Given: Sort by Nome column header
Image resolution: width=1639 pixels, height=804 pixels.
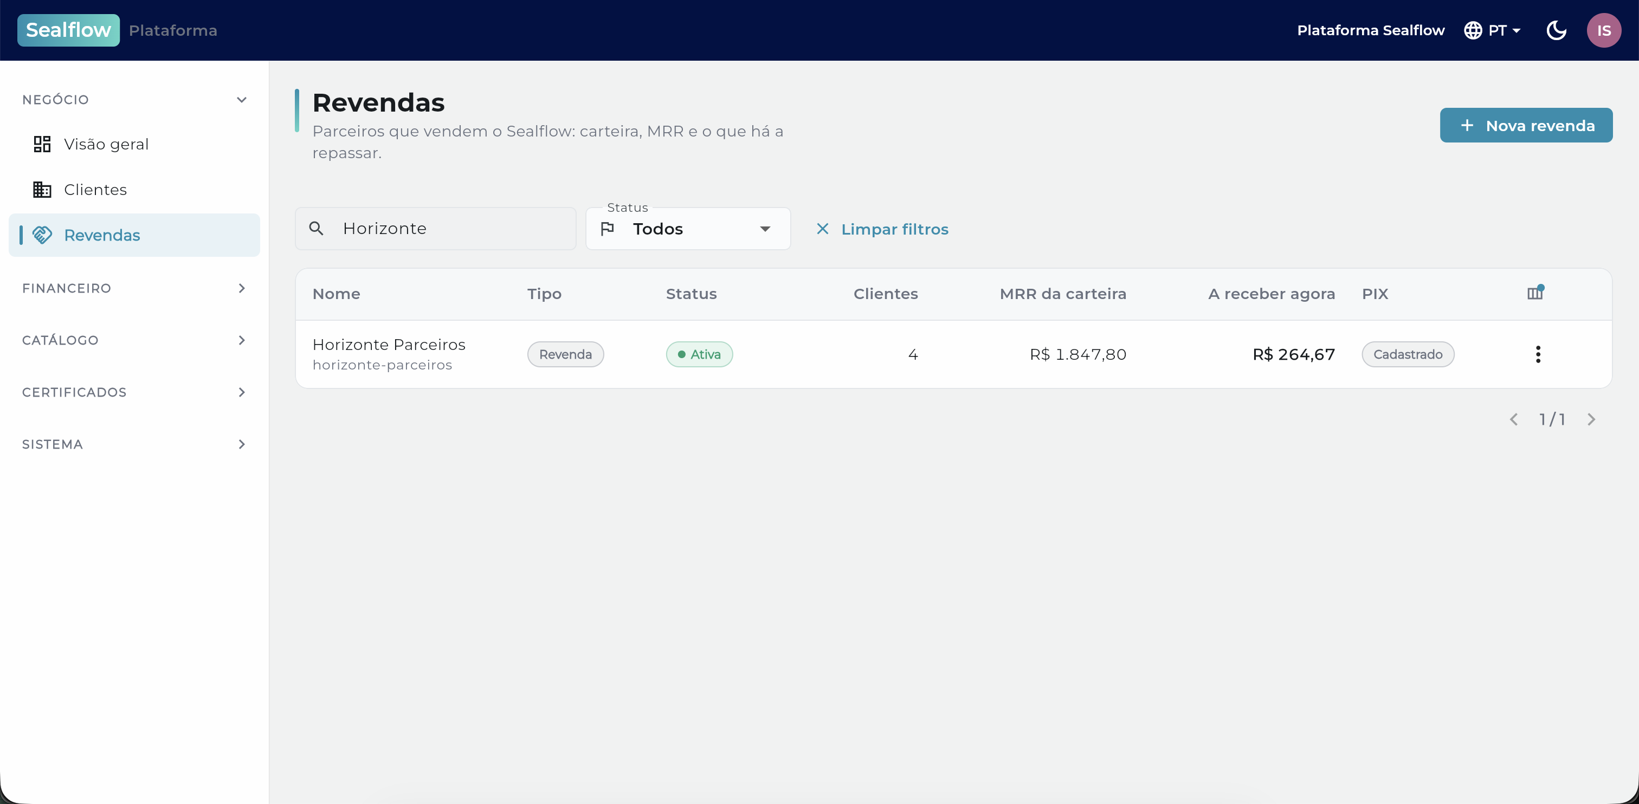Looking at the screenshot, I should 337,294.
